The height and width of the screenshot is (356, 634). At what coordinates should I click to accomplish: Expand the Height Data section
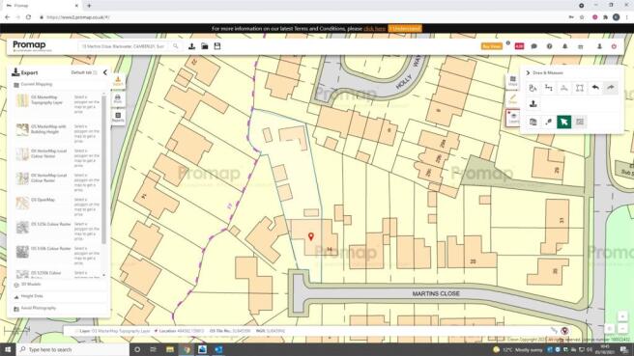pos(58,296)
